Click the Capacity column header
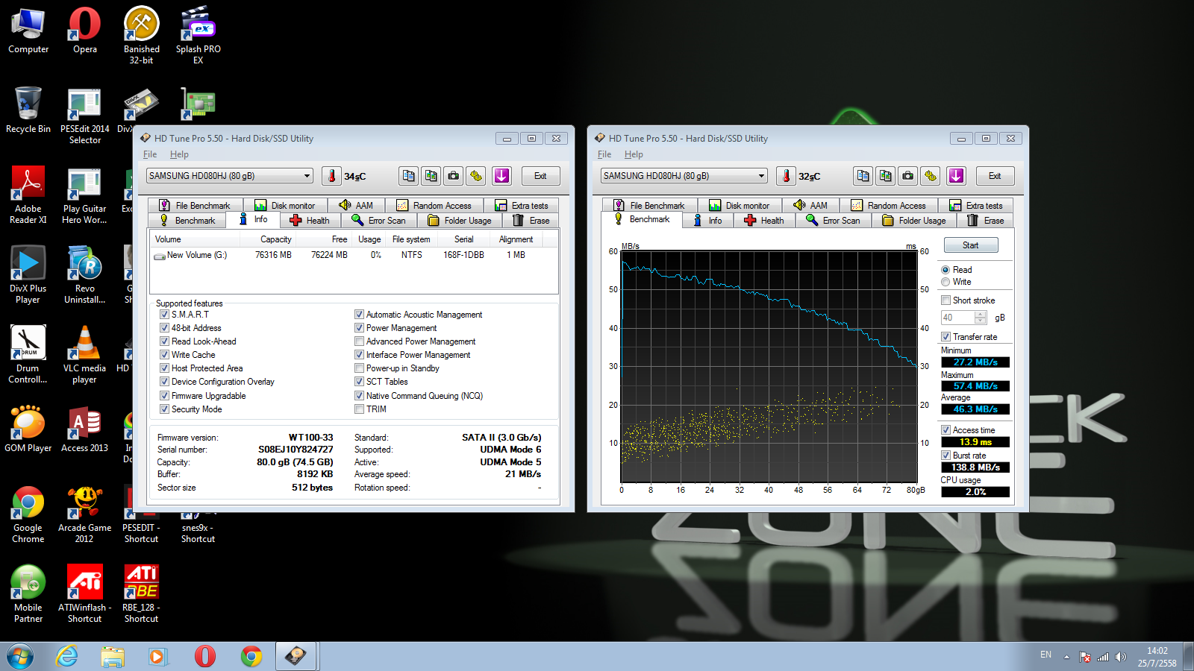 coord(267,239)
